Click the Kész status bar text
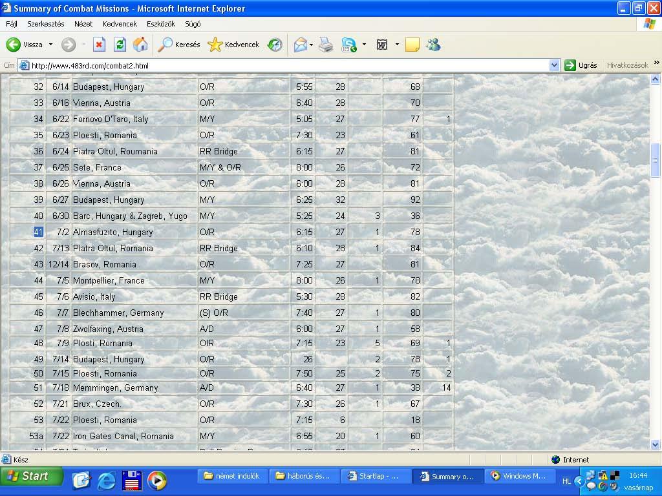 [x=21, y=460]
